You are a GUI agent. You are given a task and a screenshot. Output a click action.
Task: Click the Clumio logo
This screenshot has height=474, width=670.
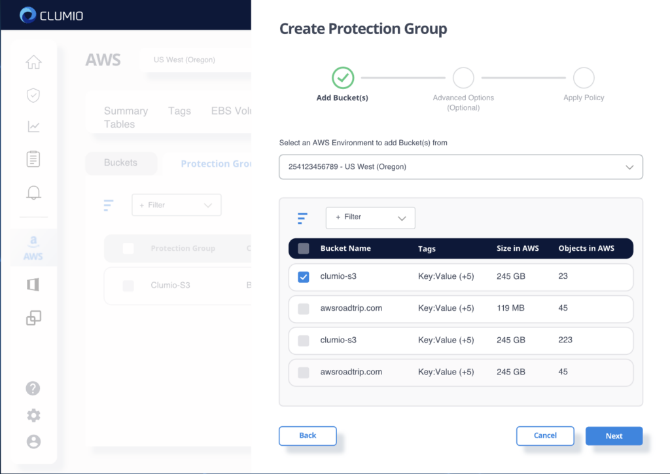coord(51,16)
